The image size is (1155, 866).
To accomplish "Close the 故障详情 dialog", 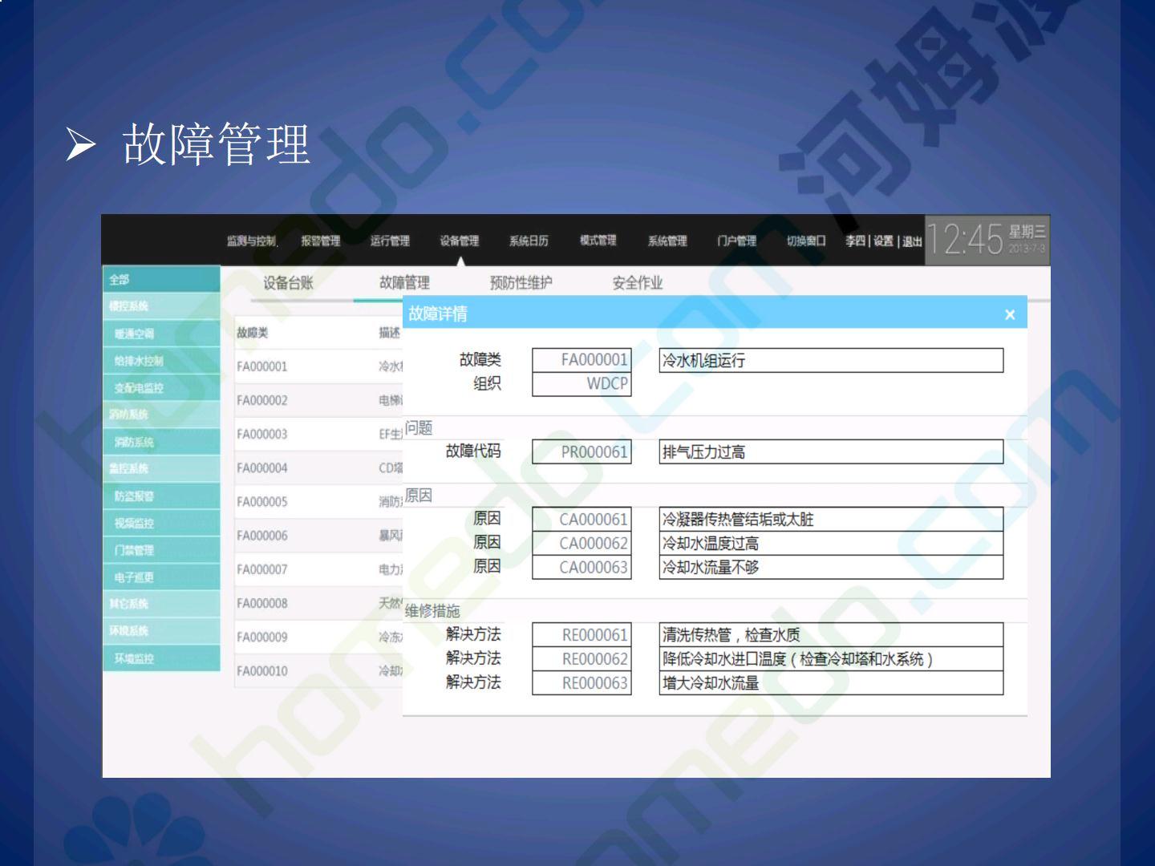I will pyautogui.click(x=1010, y=314).
